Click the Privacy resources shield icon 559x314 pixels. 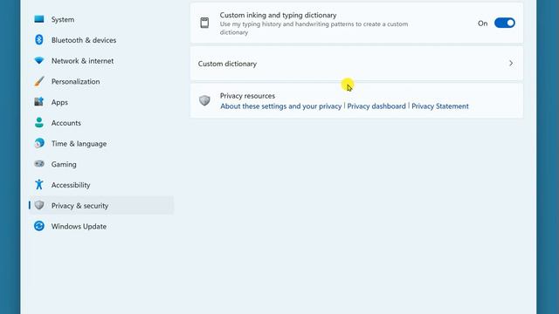(x=204, y=100)
